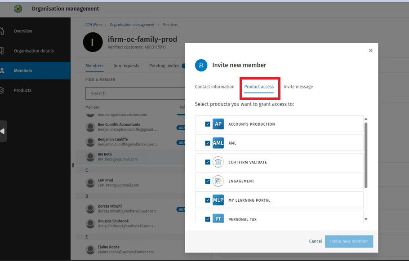Click the Personal Tax PT icon
The image size is (409, 261).
click(218, 218)
